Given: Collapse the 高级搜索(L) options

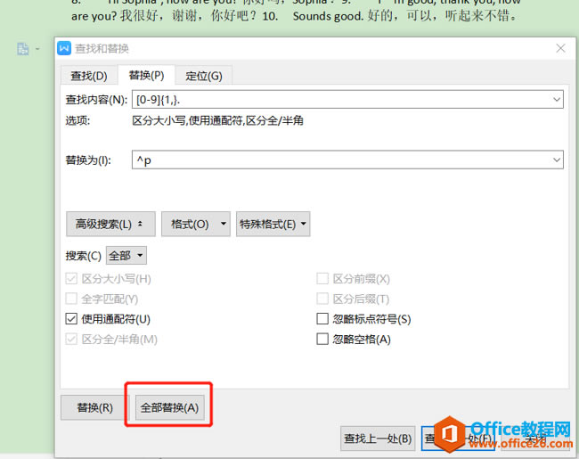Looking at the screenshot, I should click(110, 224).
